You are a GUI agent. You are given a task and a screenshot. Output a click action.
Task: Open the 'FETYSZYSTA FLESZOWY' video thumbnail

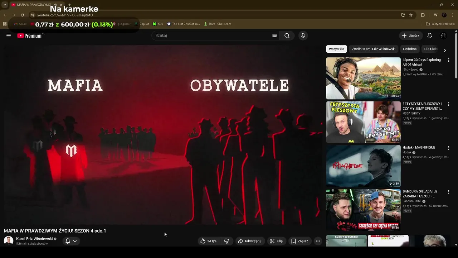[363, 122]
